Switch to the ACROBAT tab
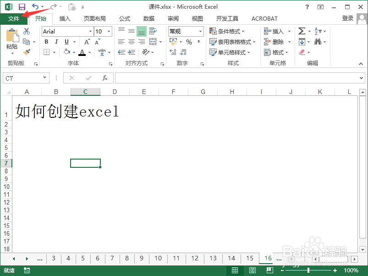368x276 pixels. pos(264,18)
